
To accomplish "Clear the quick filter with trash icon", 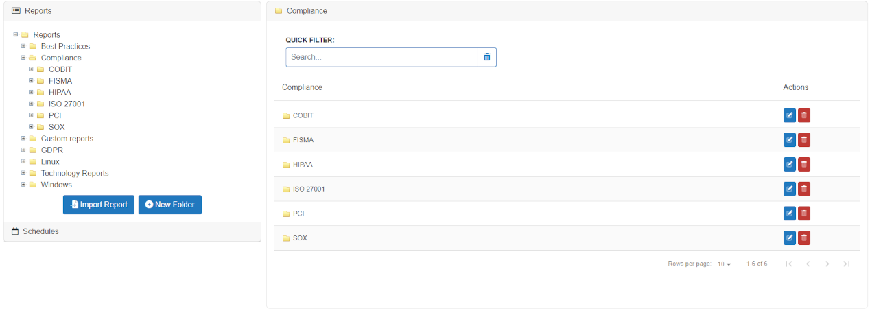I will pyautogui.click(x=487, y=57).
